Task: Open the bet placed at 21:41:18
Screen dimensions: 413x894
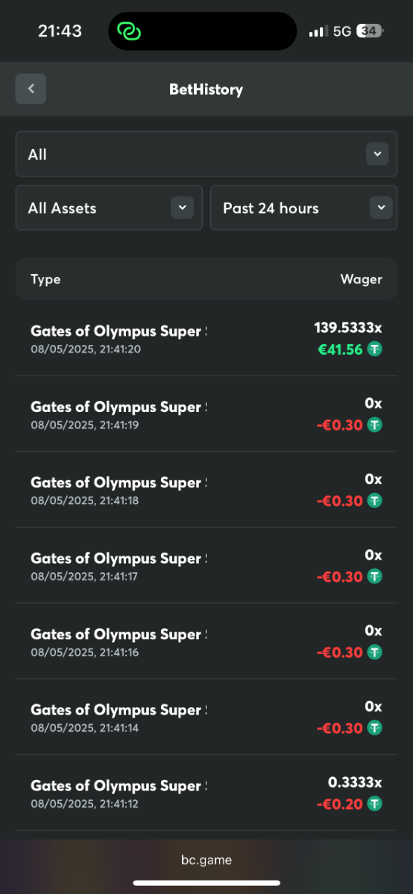Action: [x=206, y=489]
